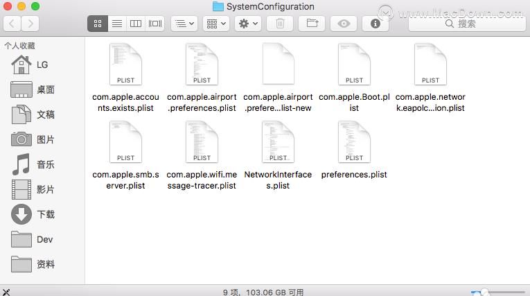Select com.apple.wifi.message-tracer.plist file icon
This screenshot has height=296, width=530.
pos(202,142)
